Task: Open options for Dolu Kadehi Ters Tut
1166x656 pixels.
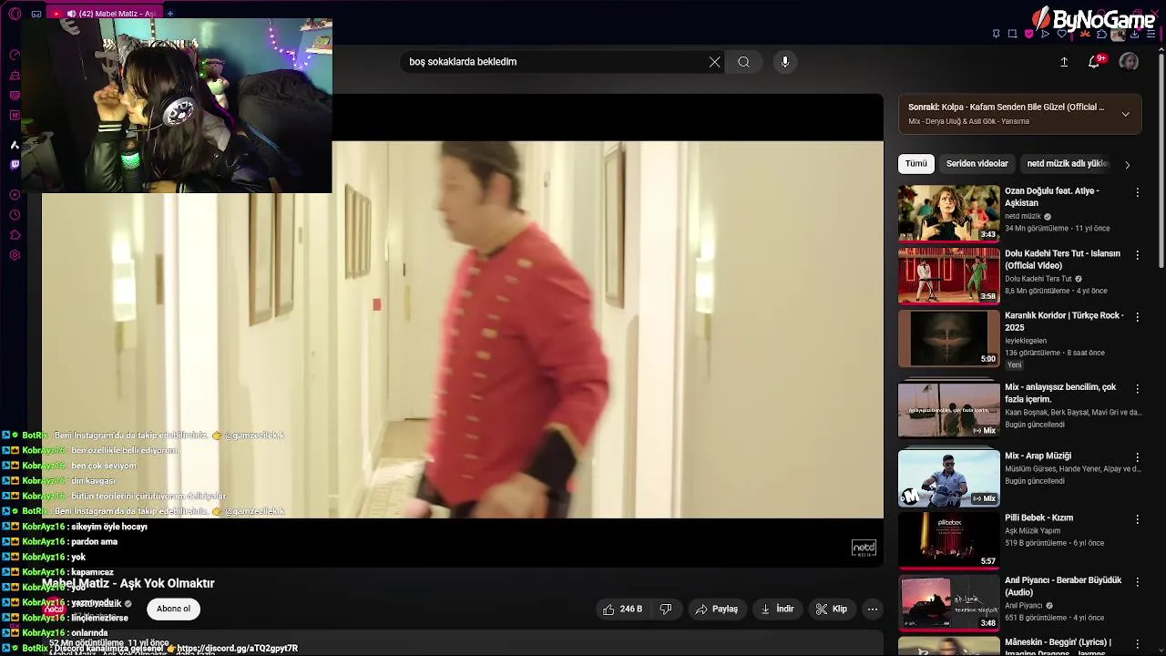Action: 1137,255
